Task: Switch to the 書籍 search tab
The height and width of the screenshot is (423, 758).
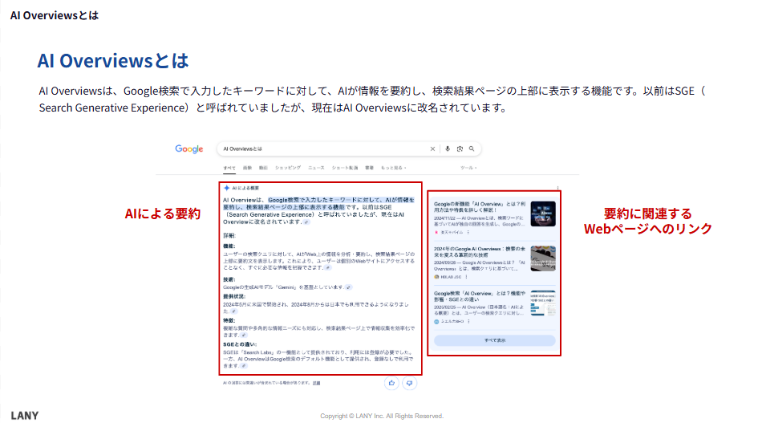Action: coord(369,168)
